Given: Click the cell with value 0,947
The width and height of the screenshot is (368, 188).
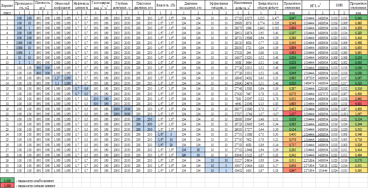Looking at the screenshot, I should point(292,170).
